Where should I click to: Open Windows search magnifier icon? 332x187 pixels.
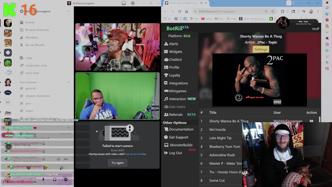[327, 8]
